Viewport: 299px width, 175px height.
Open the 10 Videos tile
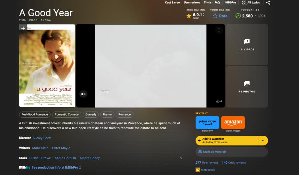pyautogui.click(x=247, y=45)
